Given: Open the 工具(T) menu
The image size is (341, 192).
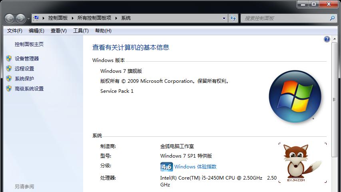Looking at the screenshot, I should (x=81, y=31).
